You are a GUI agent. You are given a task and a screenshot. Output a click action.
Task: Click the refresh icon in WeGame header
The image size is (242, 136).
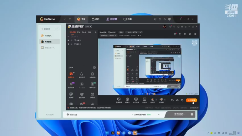click(x=70, y=19)
